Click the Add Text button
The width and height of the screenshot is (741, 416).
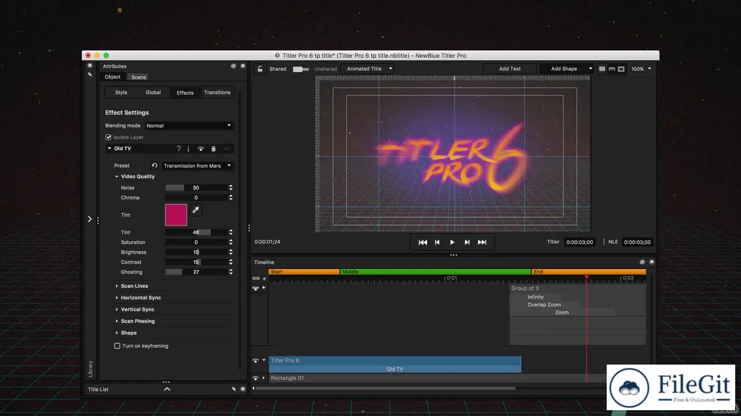click(x=510, y=69)
